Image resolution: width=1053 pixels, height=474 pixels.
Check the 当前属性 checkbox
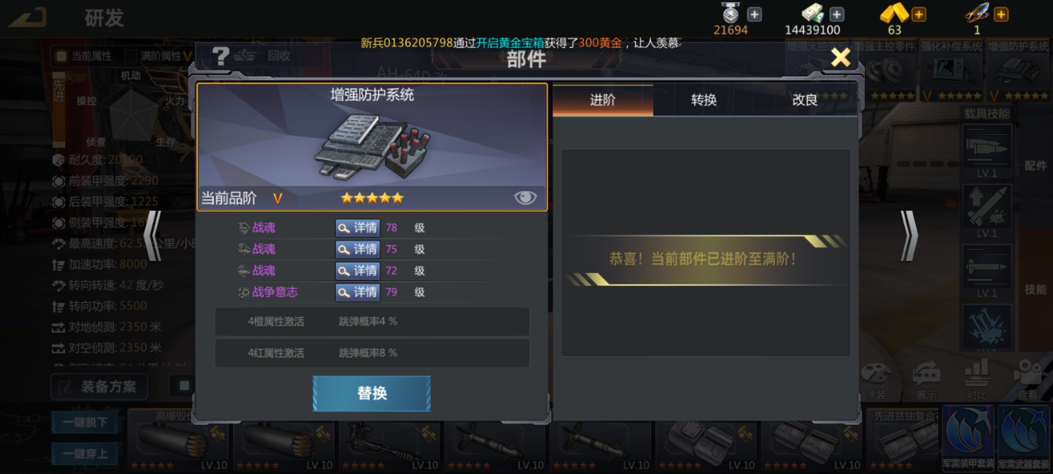[x=61, y=56]
